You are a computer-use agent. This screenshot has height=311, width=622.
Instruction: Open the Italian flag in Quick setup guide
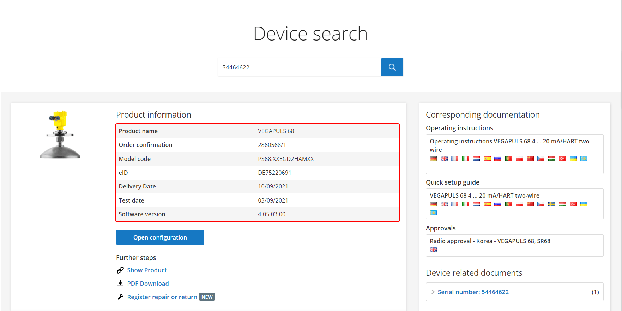click(466, 204)
